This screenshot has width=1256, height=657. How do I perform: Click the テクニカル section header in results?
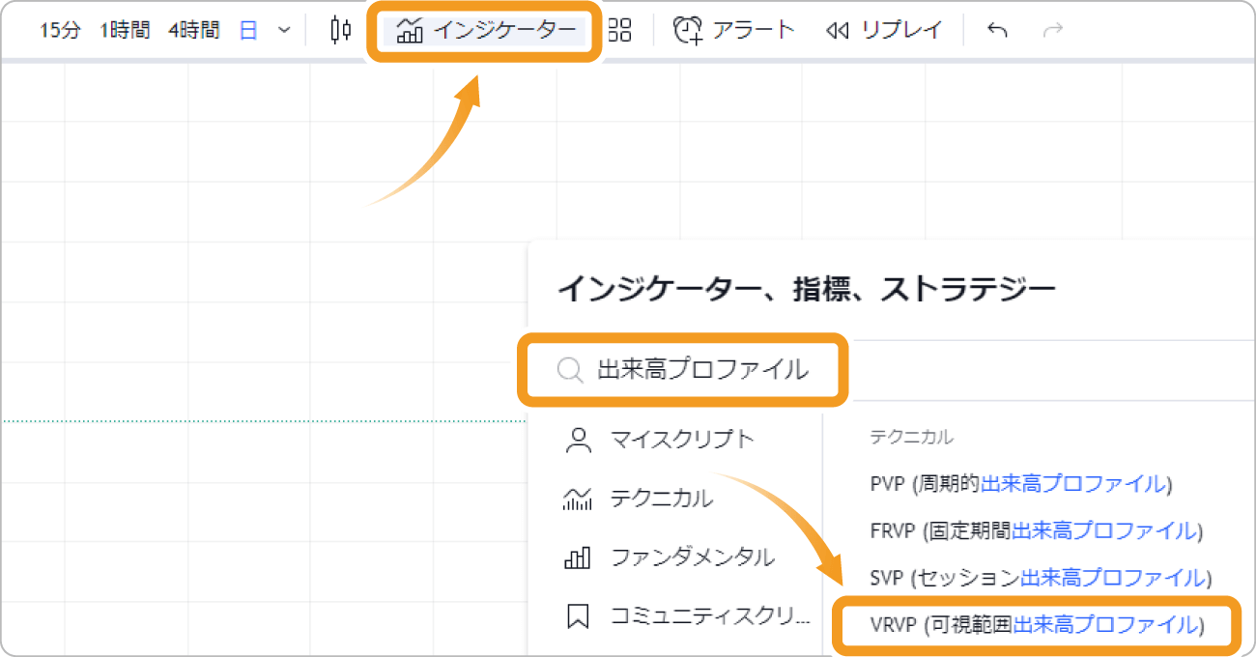click(911, 438)
